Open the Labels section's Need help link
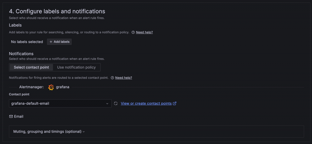312x144 pixels. click(x=144, y=32)
